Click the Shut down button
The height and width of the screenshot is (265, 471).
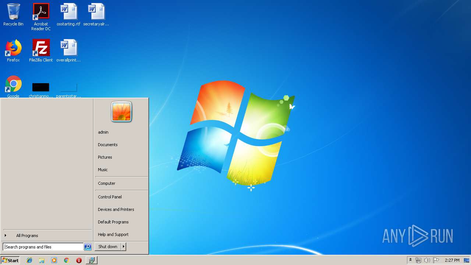click(x=108, y=247)
